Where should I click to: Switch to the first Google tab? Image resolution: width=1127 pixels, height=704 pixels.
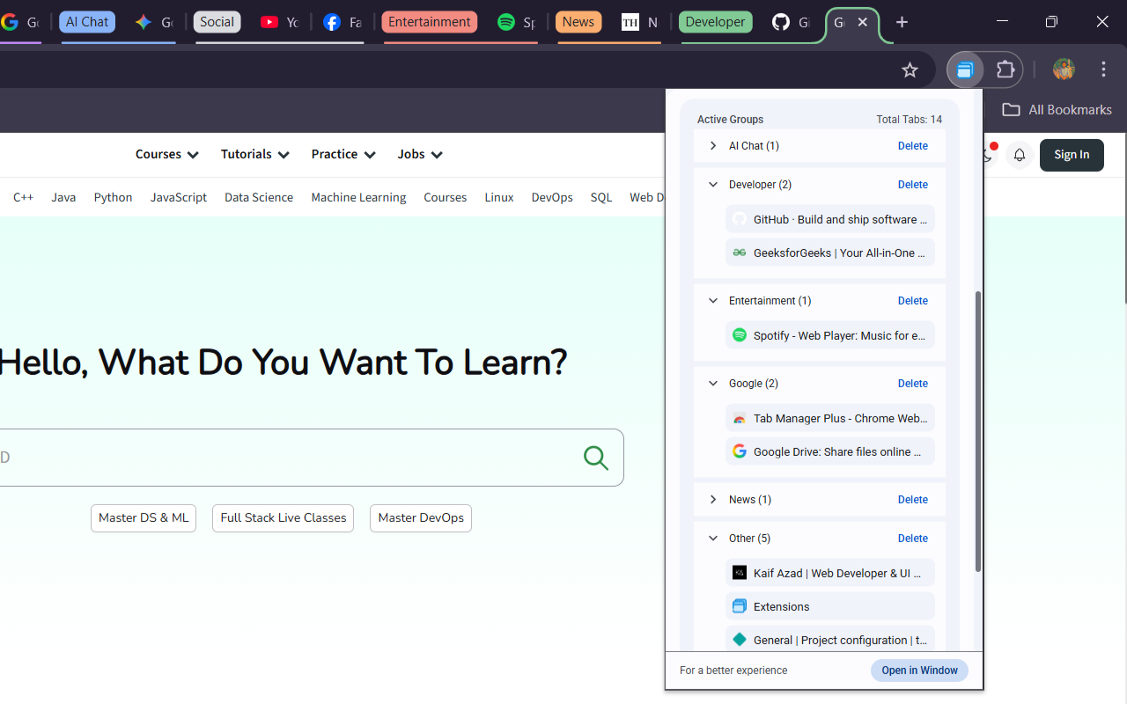click(20, 22)
